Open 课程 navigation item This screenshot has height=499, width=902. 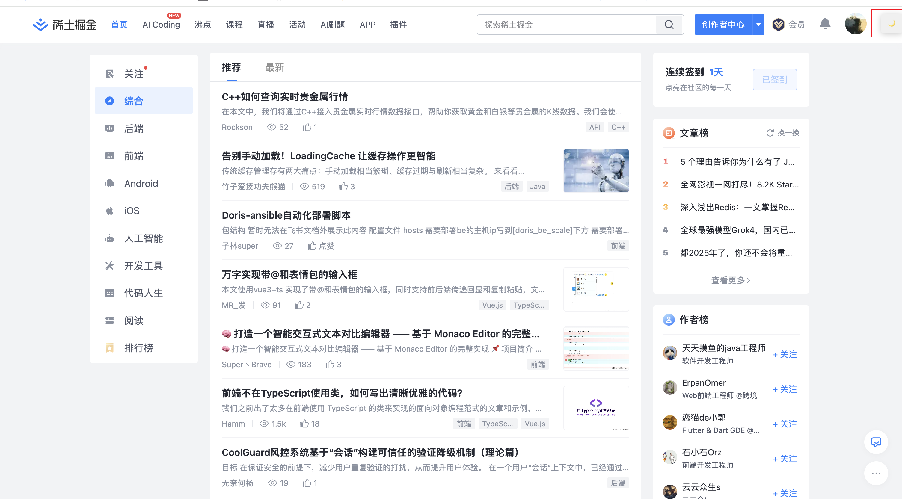coord(234,25)
